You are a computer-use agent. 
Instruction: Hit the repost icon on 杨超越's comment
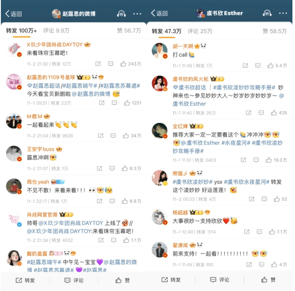point(247,232)
